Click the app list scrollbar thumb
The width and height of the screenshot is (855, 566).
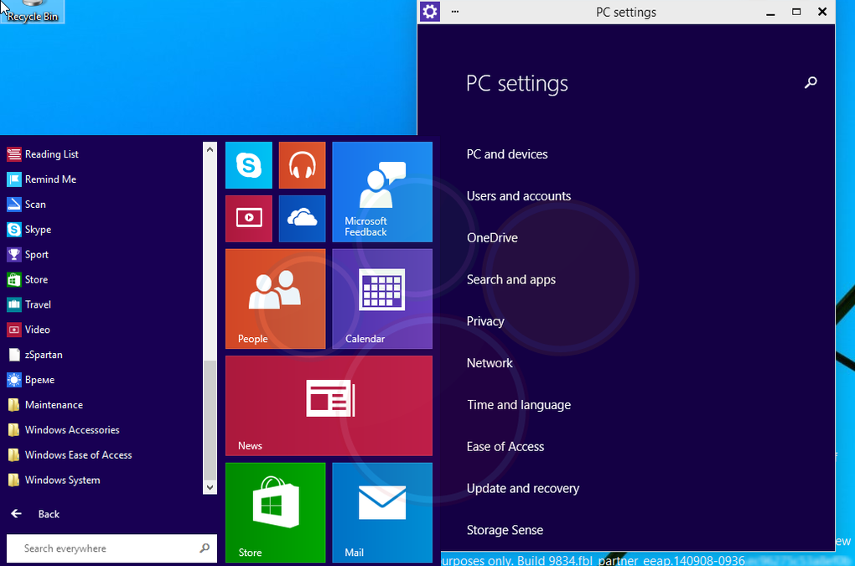(x=210, y=419)
